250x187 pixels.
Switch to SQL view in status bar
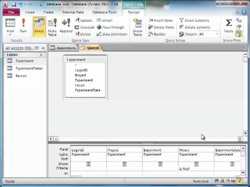pos(233,181)
